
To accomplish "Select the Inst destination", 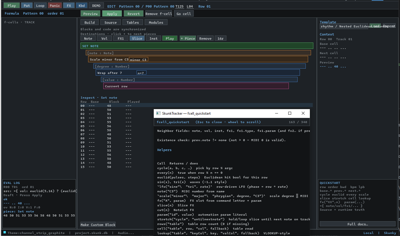I will click(153, 38).
